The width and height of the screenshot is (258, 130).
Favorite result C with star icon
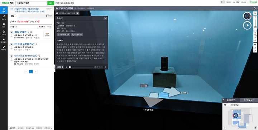pos(11,60)
